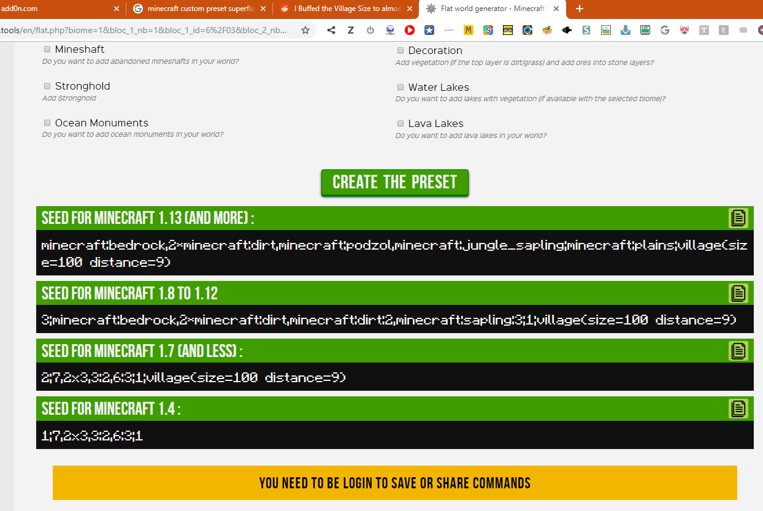Switch to the minecraft custom preset superflat tab
Image resolution: width=763 pixels, height=511 pixels.
tap(200, 9)
